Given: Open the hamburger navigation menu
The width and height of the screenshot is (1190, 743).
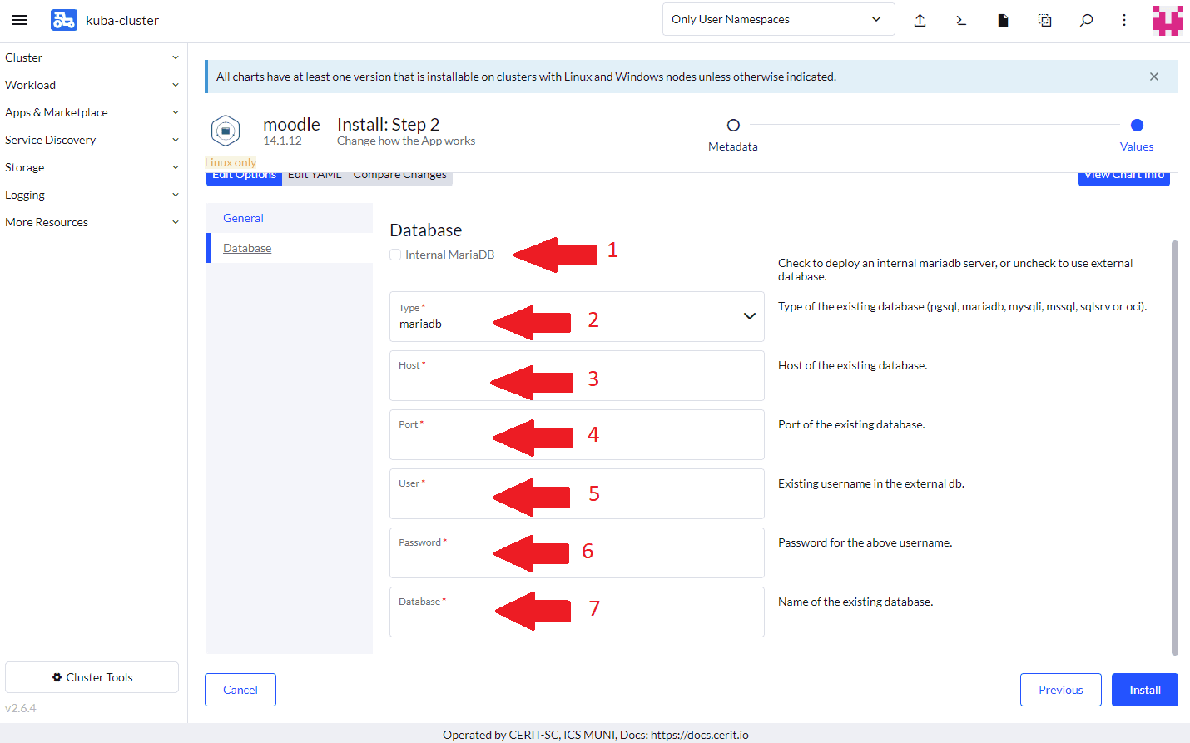Looking at the screenshot, I should click(x=20, y=20).
